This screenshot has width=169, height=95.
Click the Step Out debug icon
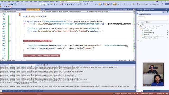click(x=71, y=4)
